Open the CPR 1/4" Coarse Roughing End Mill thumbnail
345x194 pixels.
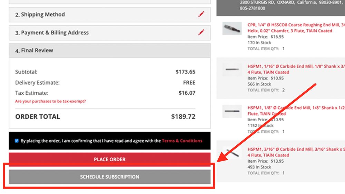232,28
